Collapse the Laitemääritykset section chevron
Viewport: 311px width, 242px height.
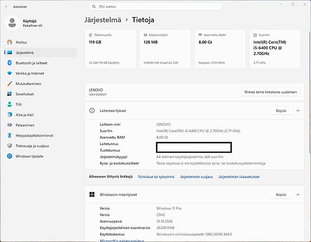(298, 111)
